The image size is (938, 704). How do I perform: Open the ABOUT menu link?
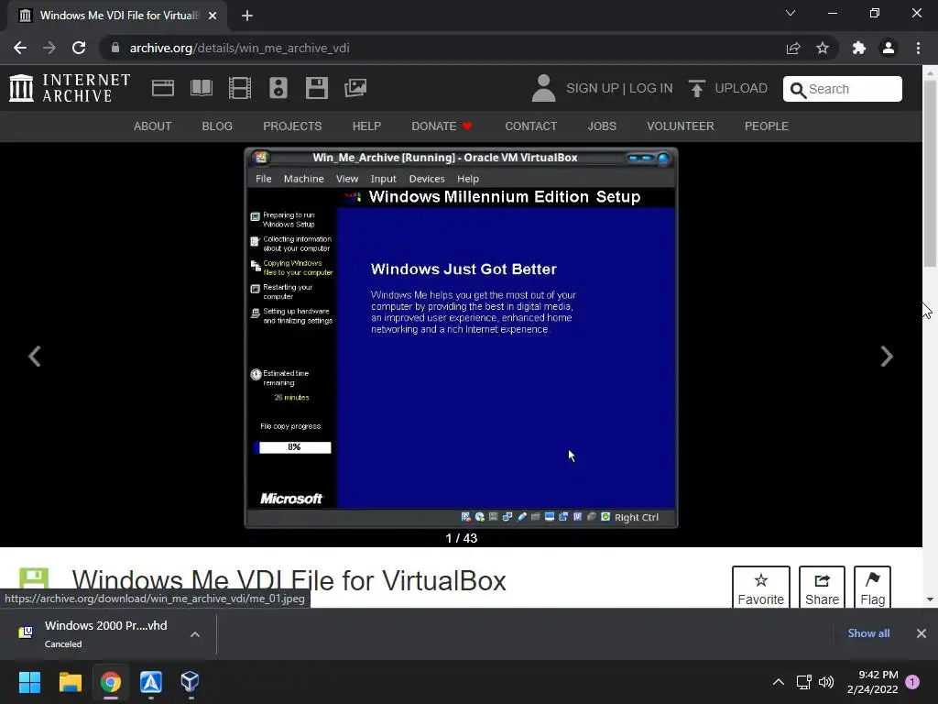153,126
